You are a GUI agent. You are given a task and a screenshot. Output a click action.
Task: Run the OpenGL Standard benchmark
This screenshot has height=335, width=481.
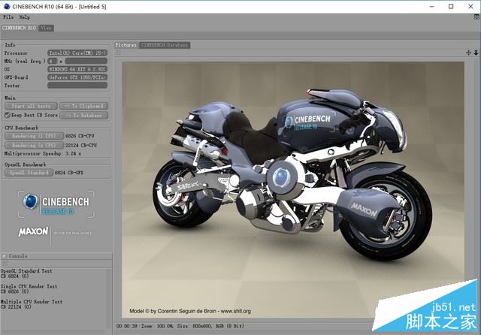[x=29, y=173]
